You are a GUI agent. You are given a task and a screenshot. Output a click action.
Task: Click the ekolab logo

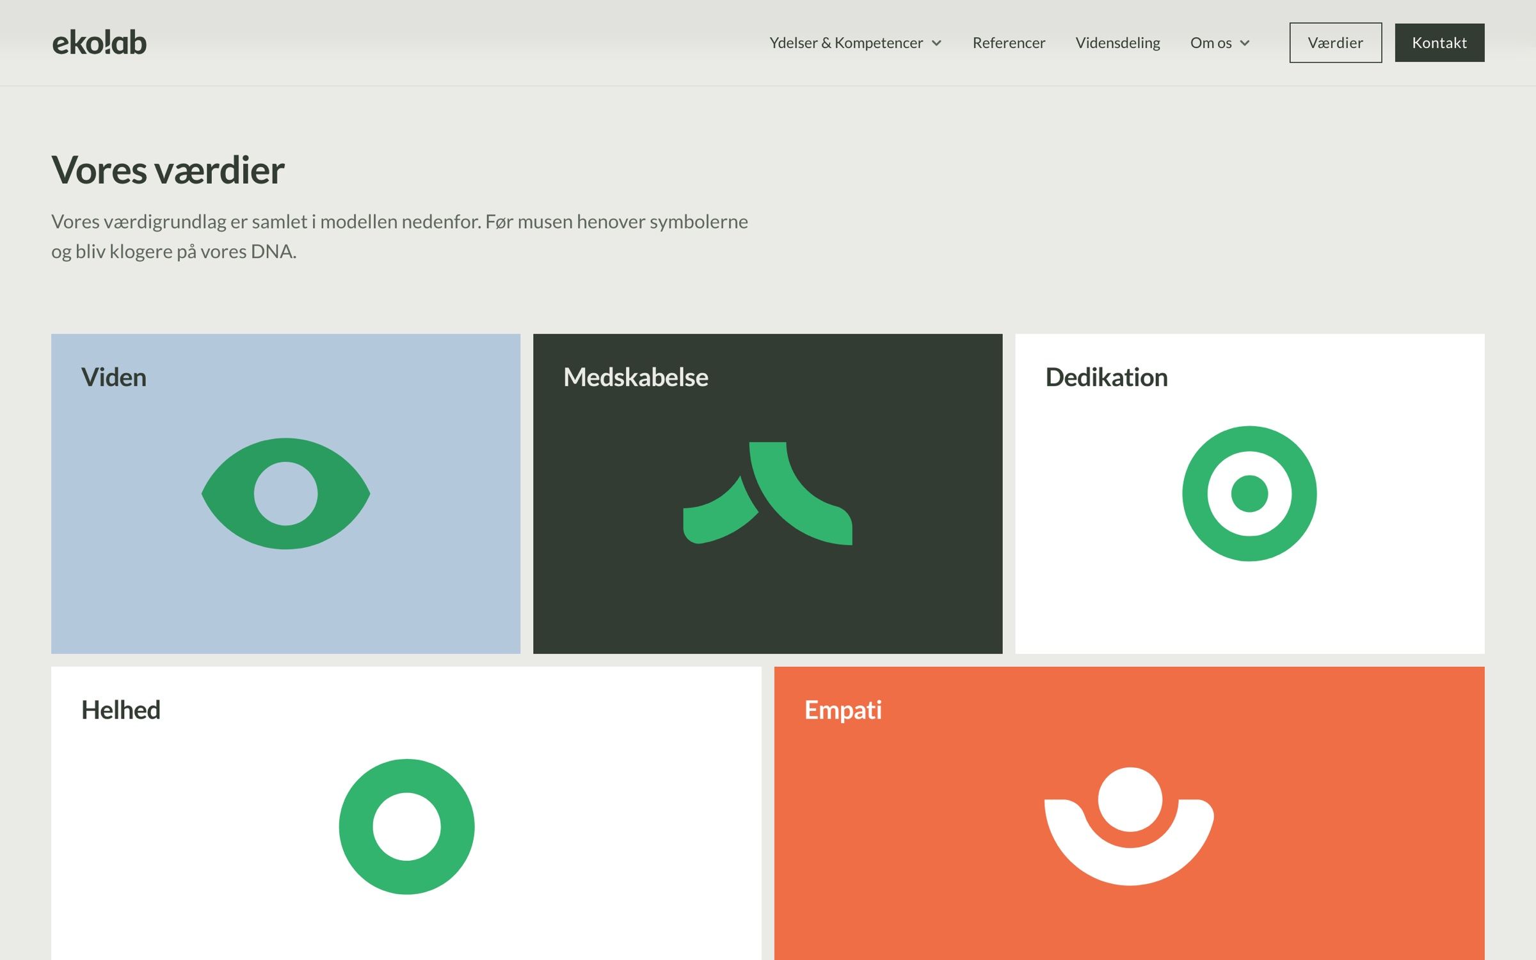tap(99, 42)
